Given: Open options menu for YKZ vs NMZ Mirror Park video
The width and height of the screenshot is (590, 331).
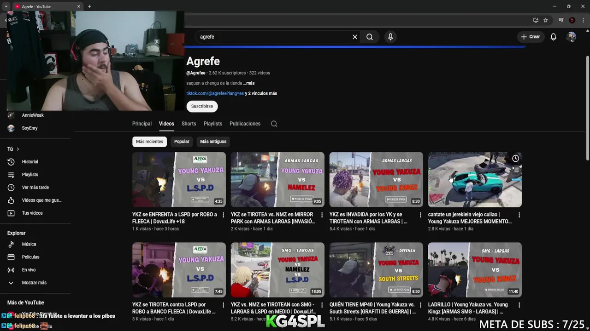Looking at the screenshot, I should coord(322,215).
